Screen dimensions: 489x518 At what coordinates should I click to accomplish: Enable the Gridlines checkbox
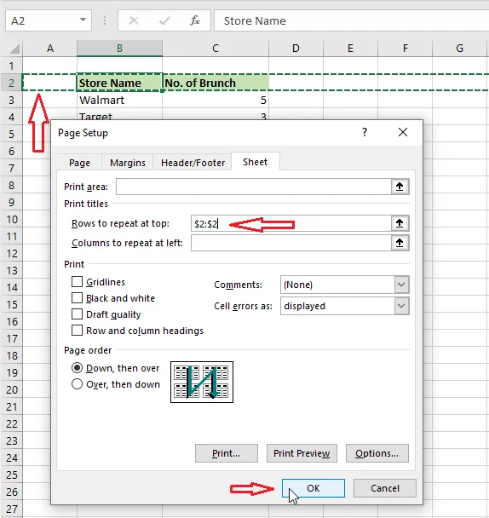77,282
